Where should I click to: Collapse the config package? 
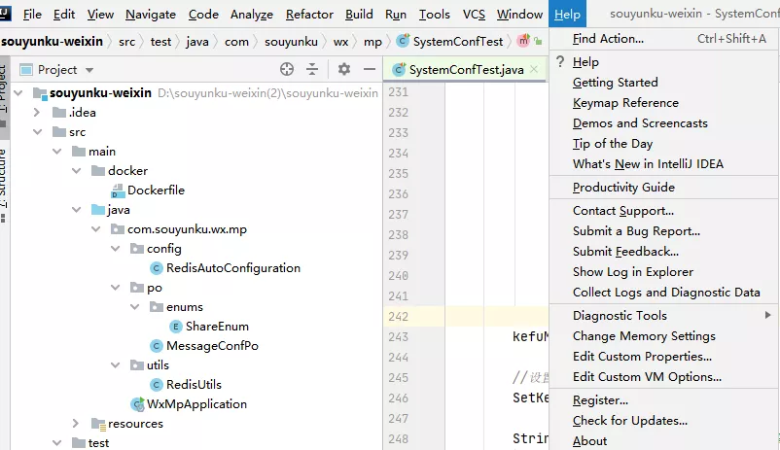coord(116,249)
